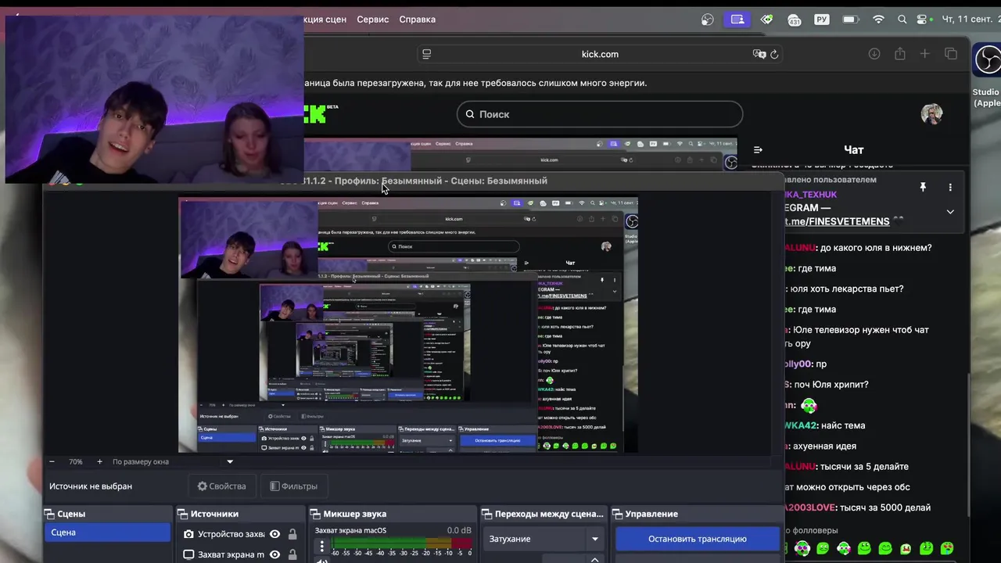Click the Управление dock panel icon
The height and width of the screenshot is (563, 1001).
618,515
